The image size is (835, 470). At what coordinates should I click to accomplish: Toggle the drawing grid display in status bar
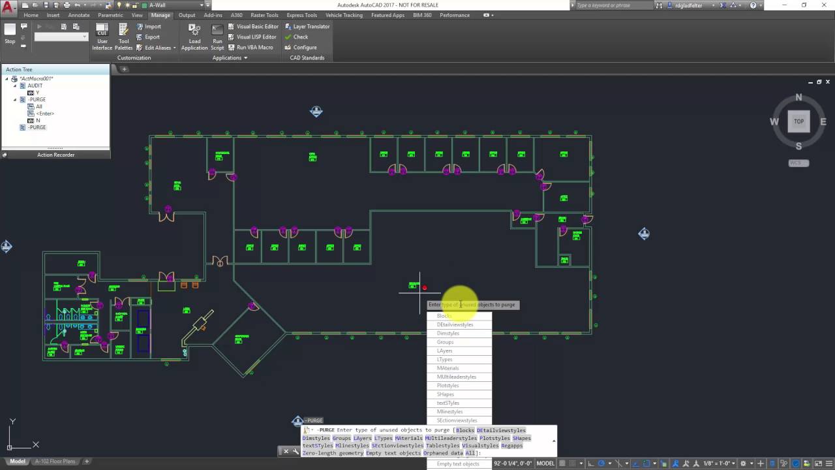[x=563, y=463]
